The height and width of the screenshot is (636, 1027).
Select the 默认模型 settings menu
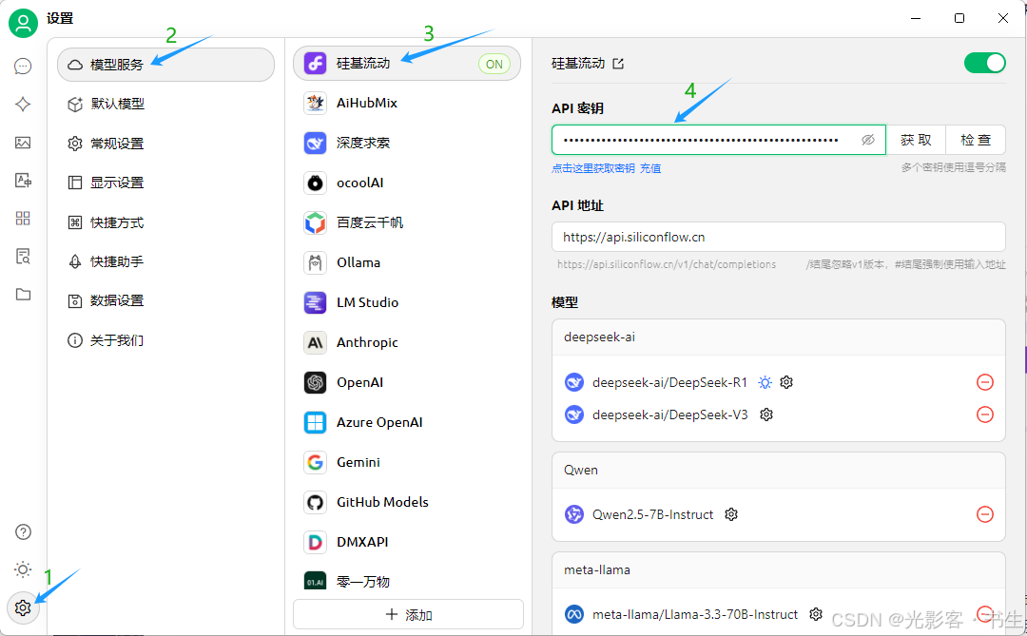pyautogui.click(x=165, y=105)
